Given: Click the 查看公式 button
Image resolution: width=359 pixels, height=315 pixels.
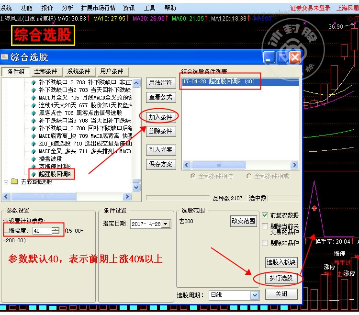Looking at the screenshot, I should (x=161, y=97).
